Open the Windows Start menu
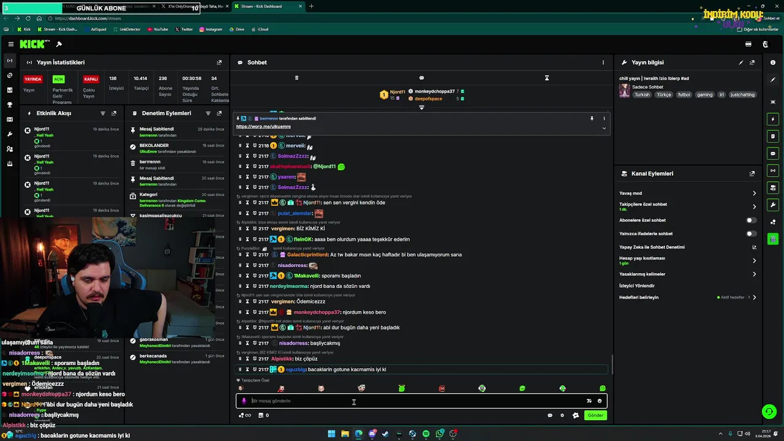Image resolution: width=784 pixels, height=441 pixels. tap(331, 434)
